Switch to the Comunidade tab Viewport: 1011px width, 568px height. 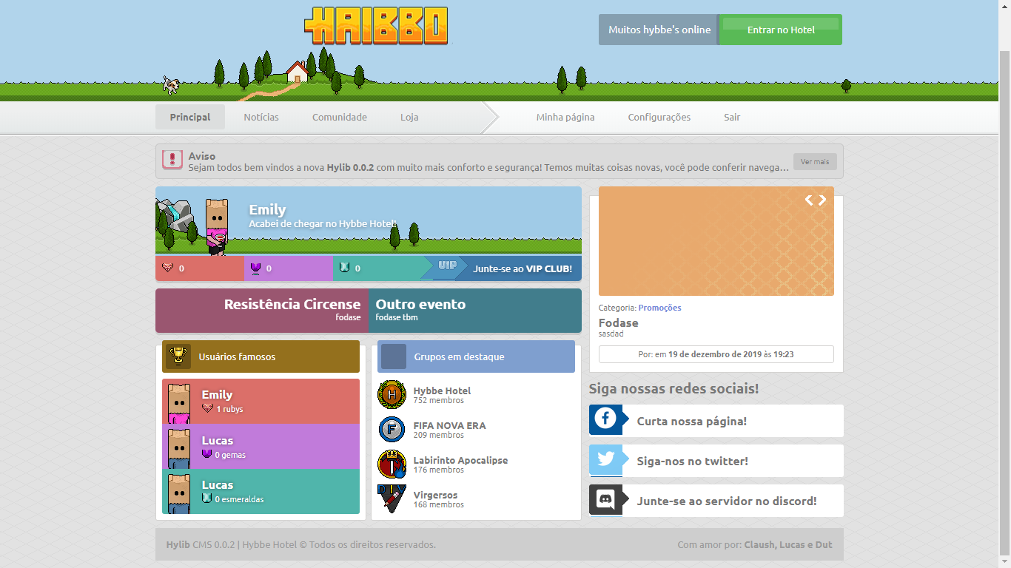point(340,117)
